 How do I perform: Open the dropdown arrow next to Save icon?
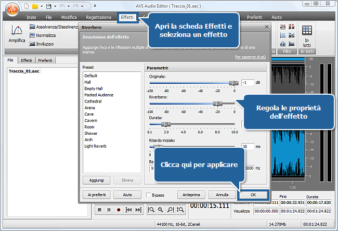tap(55, 6)
